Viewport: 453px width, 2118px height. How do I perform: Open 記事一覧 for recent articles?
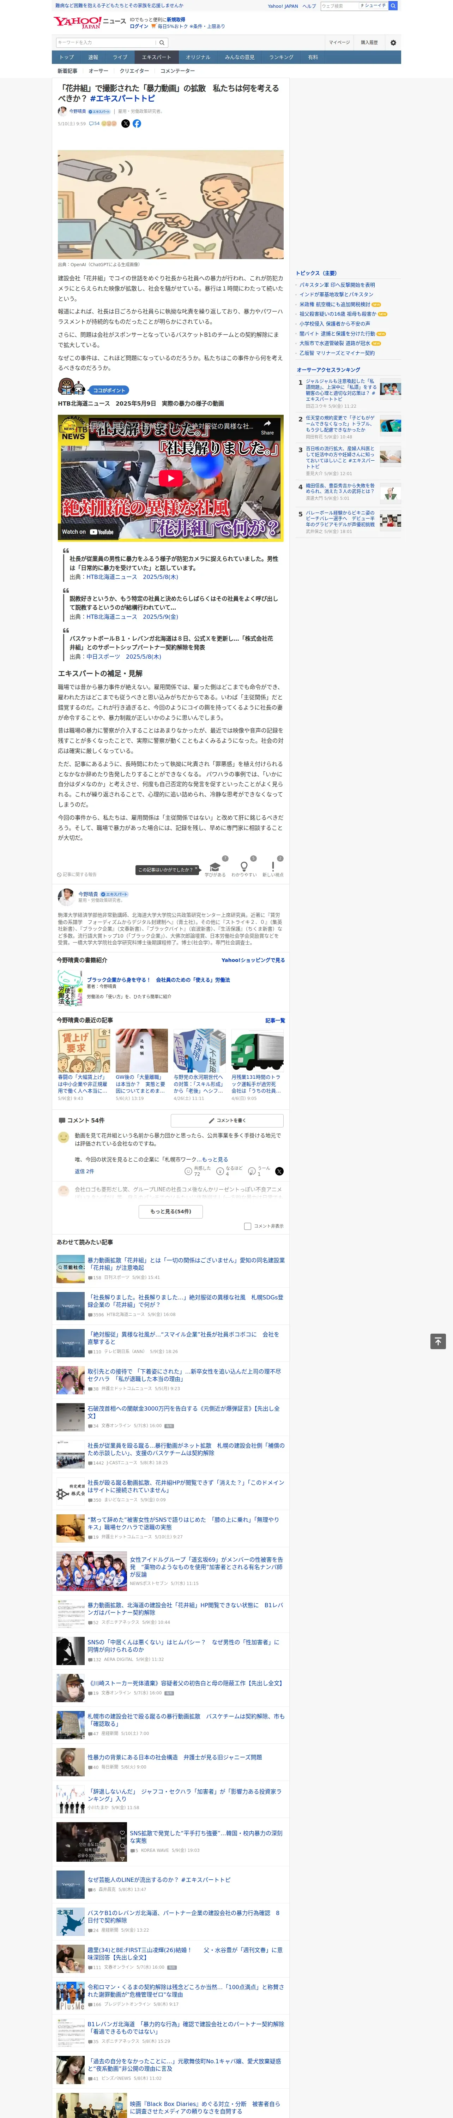(276, 1021)
